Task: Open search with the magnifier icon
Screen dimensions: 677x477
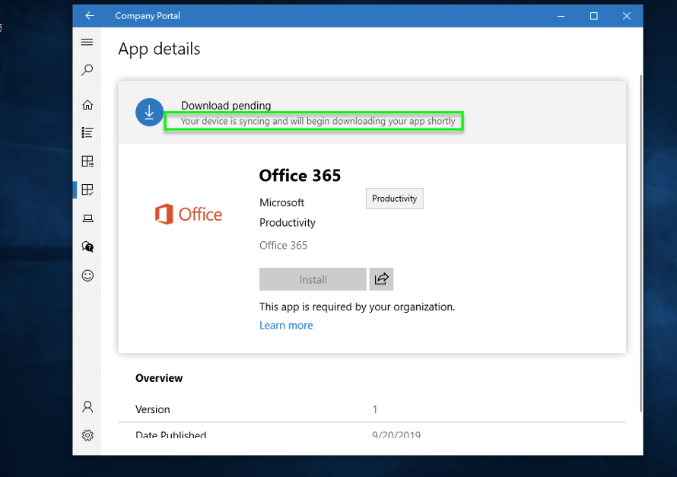Action: pyautogui.click(x=87, y=70)
